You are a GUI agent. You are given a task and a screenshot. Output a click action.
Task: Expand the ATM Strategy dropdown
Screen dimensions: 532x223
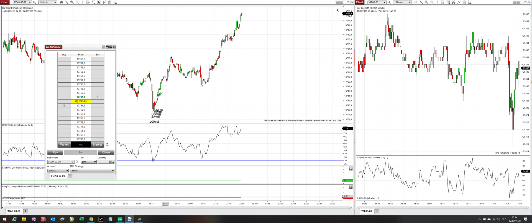click(x=92, y=171)
